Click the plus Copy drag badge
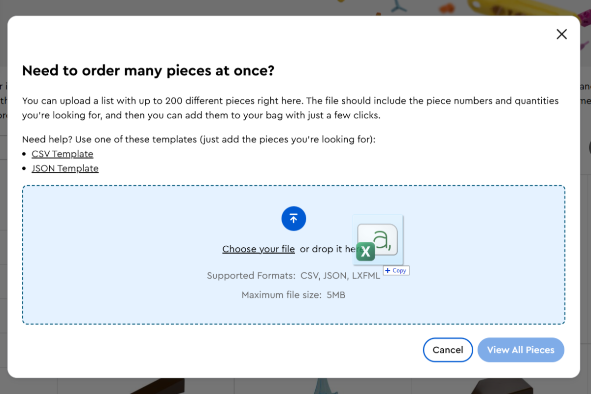 (x=396, y=270)
